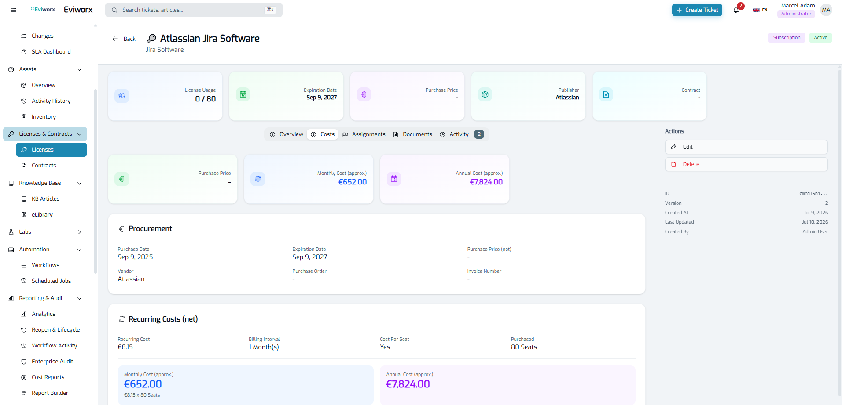This screenshot has width=842, height=405.
Task: Click the Publisher box icon
Action: point(485,94)
